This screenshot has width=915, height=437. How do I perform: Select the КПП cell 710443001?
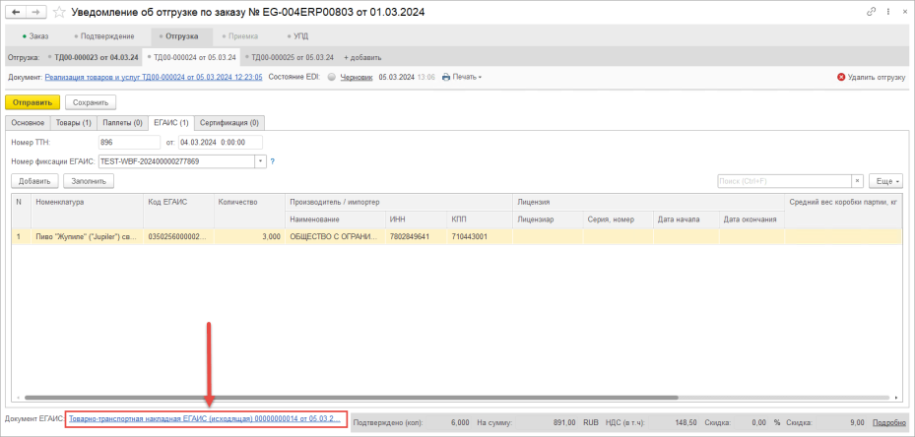click(479, 237)
